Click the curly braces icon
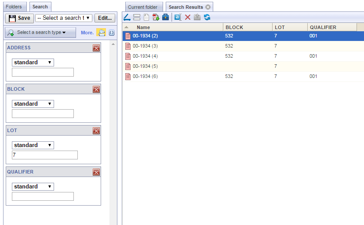Viewport: 364px width, 225px height. (x=112, y=33)
